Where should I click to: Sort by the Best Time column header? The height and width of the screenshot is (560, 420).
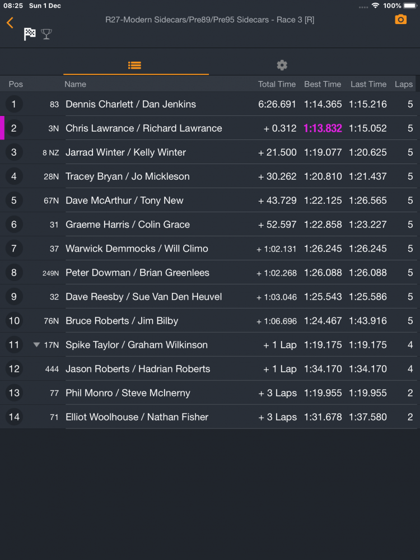coord(323,85)
